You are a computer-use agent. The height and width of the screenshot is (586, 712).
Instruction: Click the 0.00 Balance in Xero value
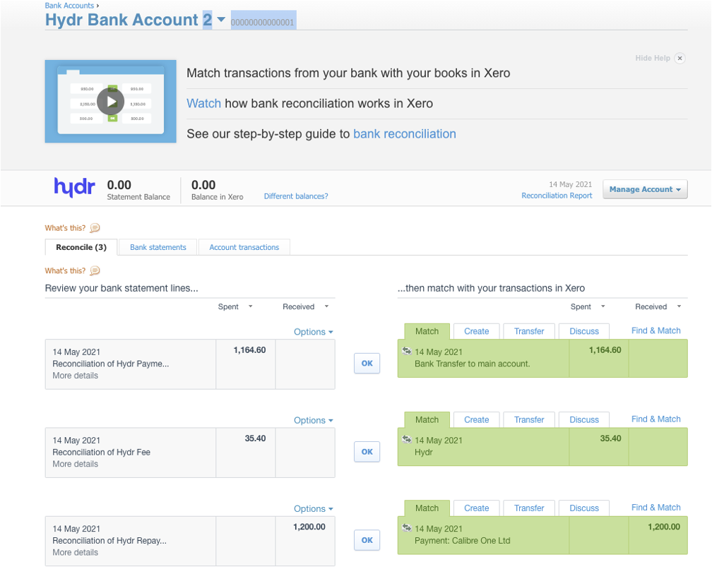(x=203, y=185)
